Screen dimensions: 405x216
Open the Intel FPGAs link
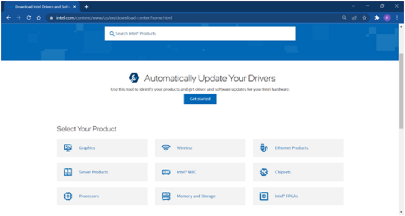tap(286, 197)
